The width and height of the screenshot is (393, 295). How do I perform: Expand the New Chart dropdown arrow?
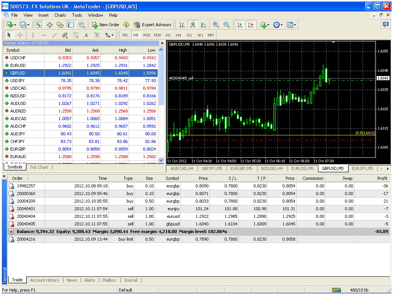[15, 25]
